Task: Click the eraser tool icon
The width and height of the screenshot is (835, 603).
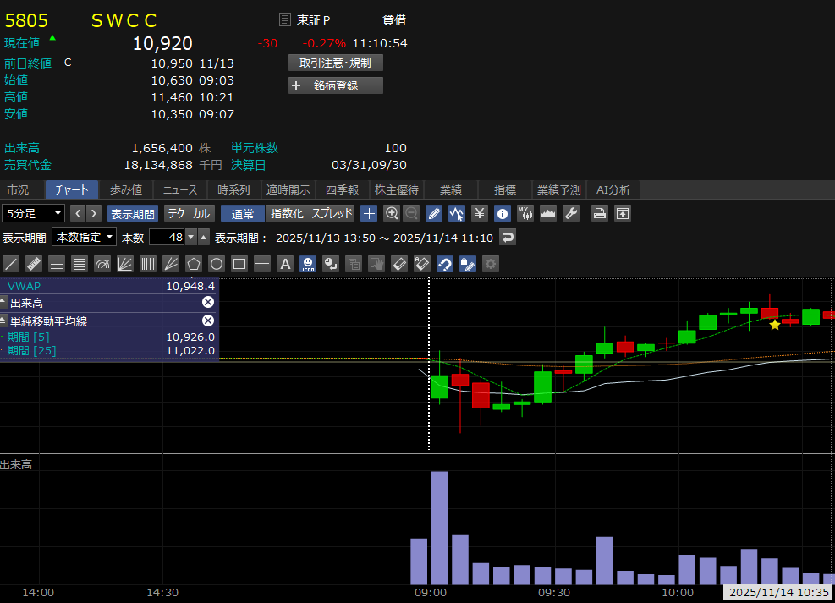Action: point(399,264)
